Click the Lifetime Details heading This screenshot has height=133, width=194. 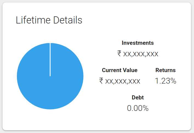[49, 20]
